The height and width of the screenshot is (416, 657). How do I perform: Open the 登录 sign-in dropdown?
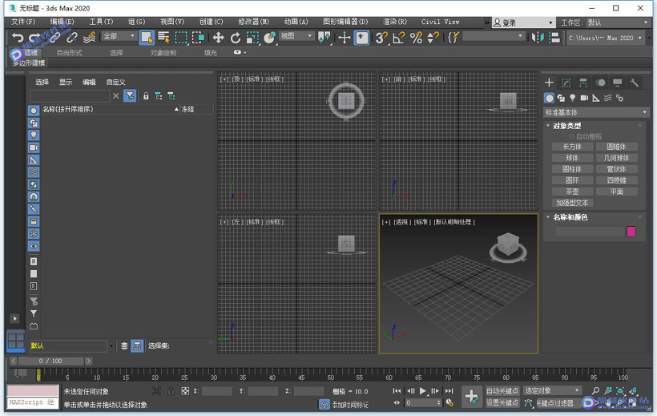click(523, 22)
